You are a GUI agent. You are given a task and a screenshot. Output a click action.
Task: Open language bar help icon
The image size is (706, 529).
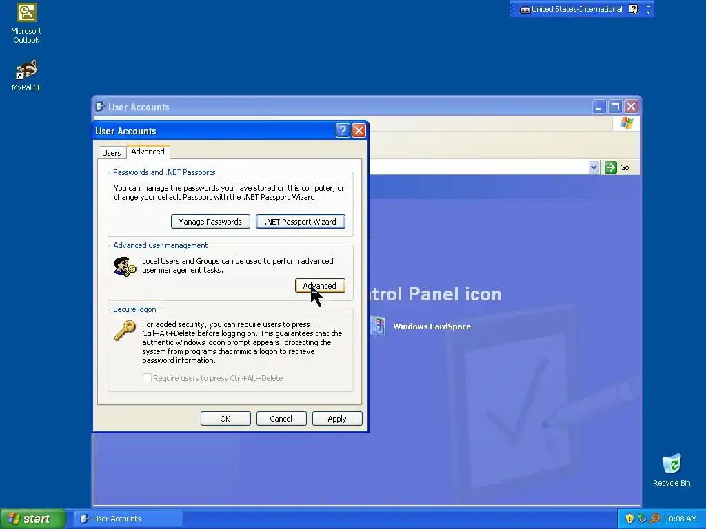pyautogui.click(x=633, y=9)
